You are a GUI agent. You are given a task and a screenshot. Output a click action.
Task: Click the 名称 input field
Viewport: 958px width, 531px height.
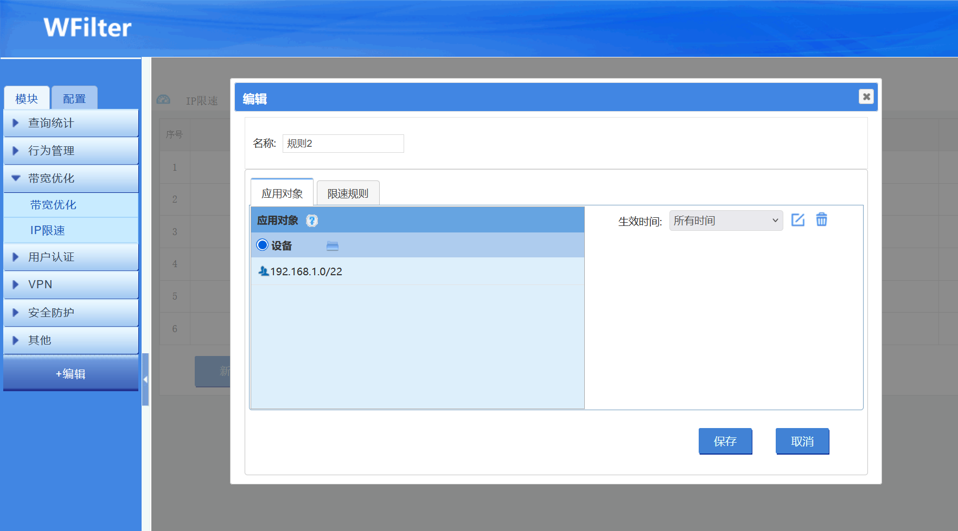343,144
